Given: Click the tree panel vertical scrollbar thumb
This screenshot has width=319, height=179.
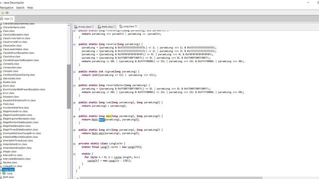Looking at the screenshot, I should click(x=69, y=87).
